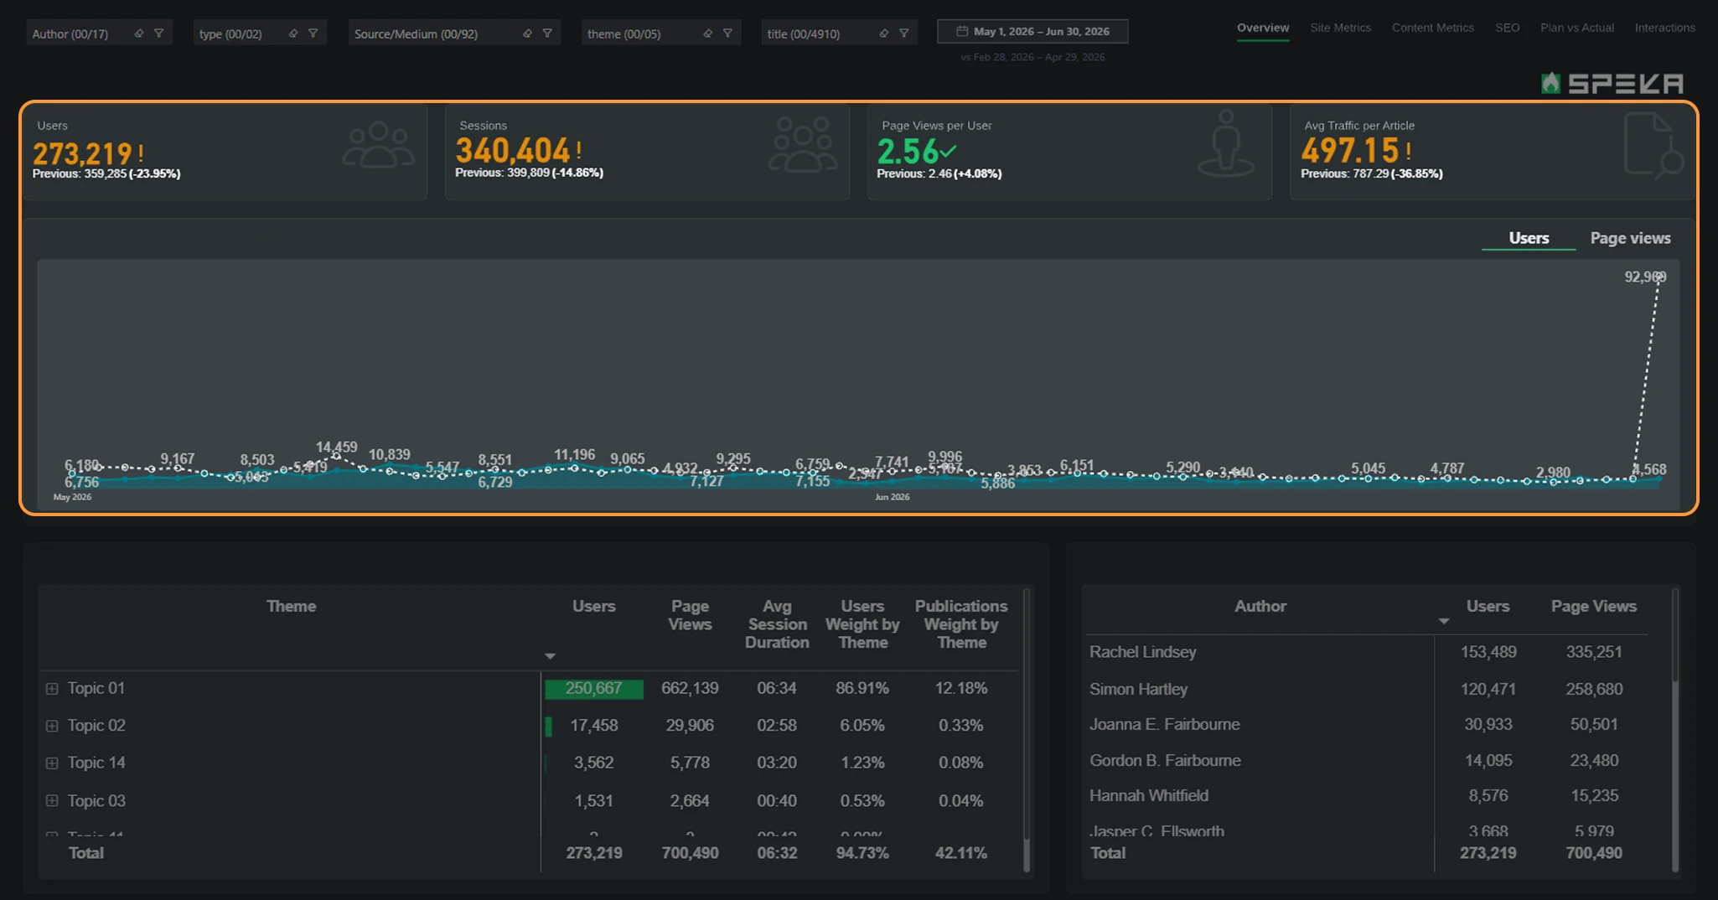Sort author table by Page Views header

click(x=1593, y=606)
